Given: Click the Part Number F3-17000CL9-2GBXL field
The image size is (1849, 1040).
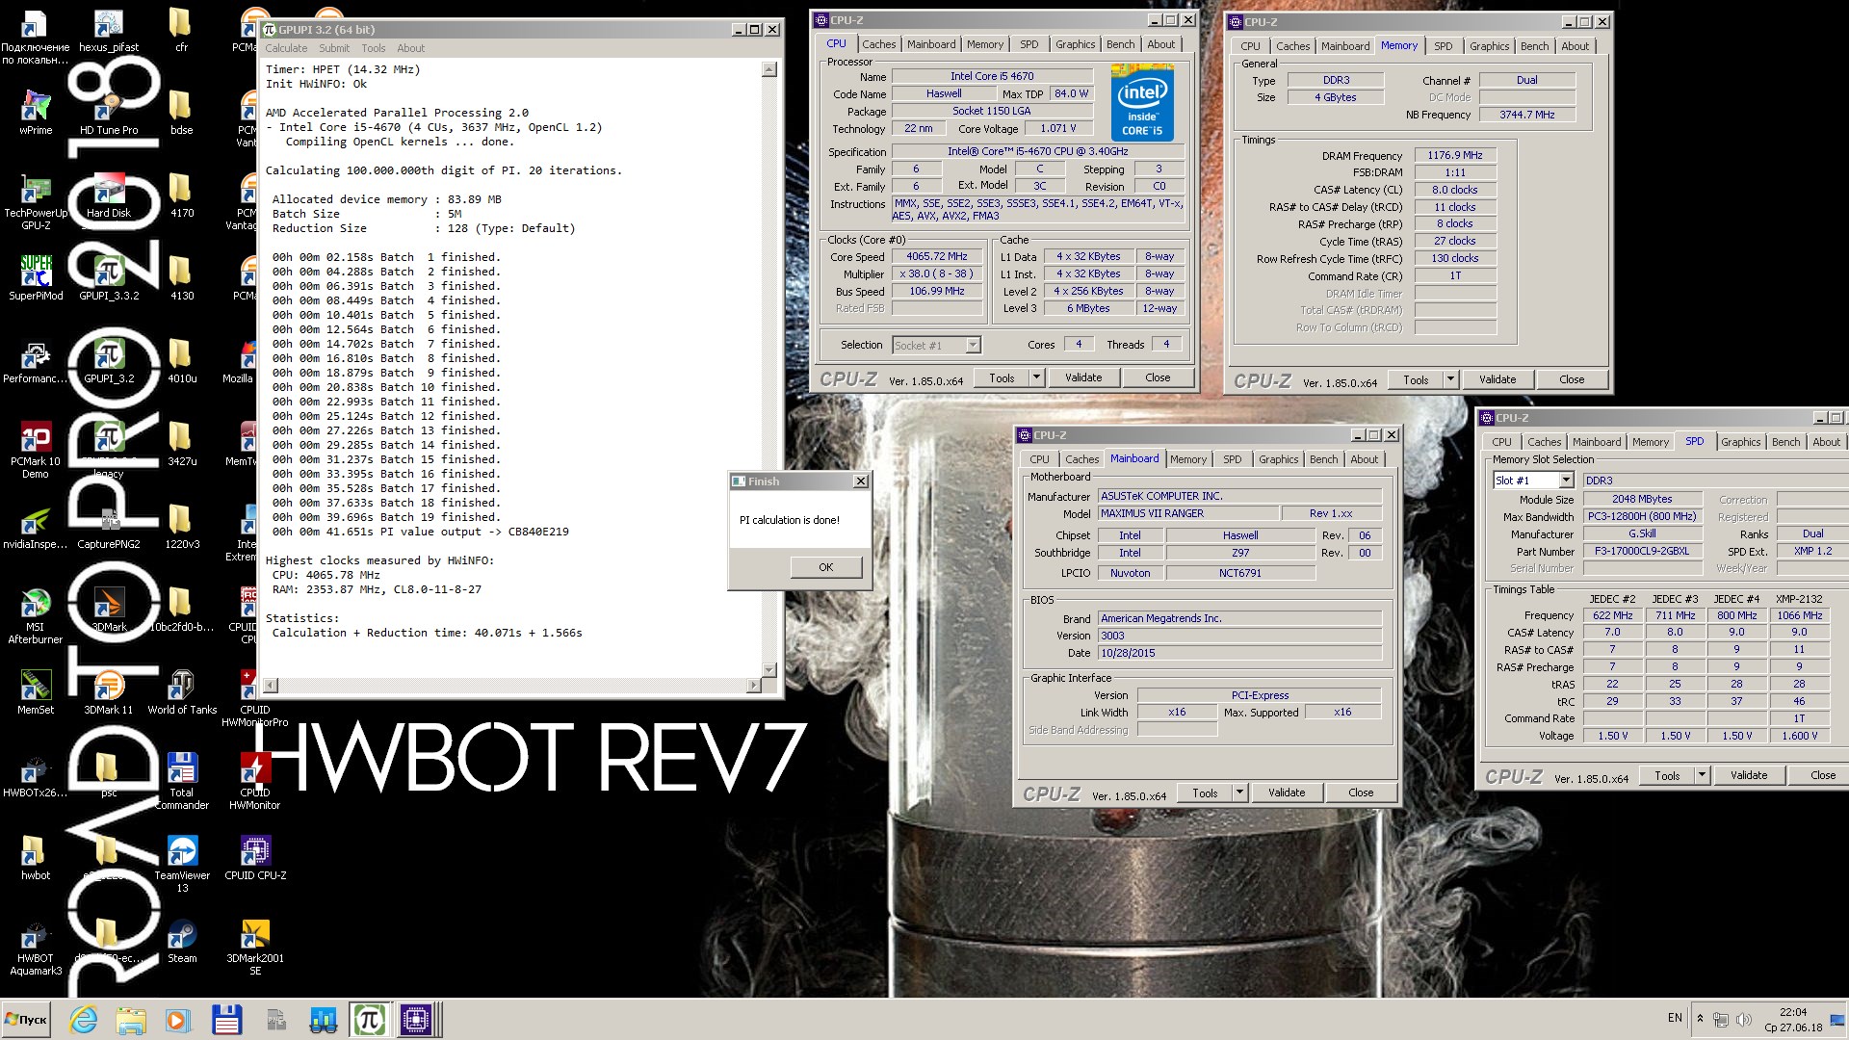Looking at the screenshot, I should pos(1641,552).
